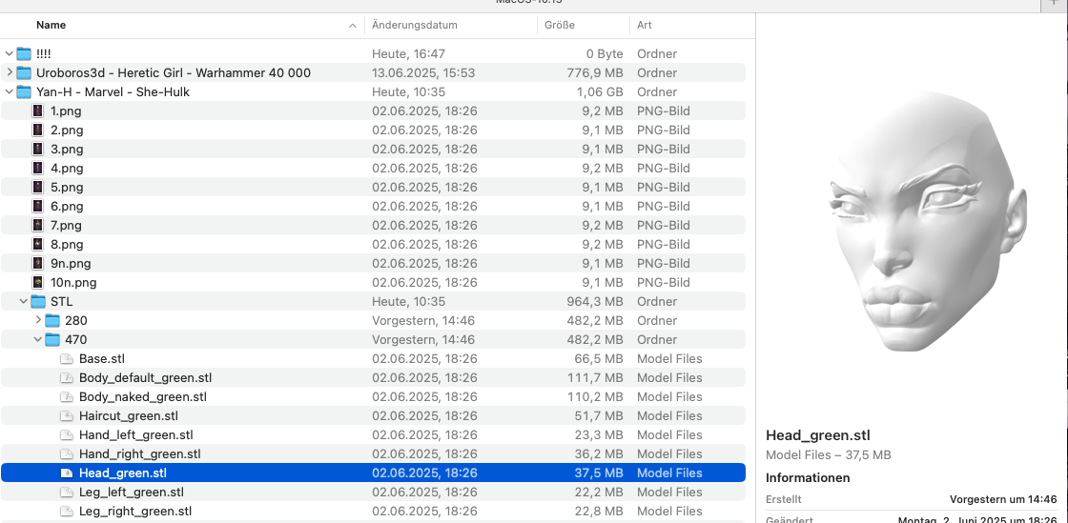The height and width of the screenshot is (523, 1068).
Task: Click the Hand_right_green.stl file icon
Action: point(66,453)
